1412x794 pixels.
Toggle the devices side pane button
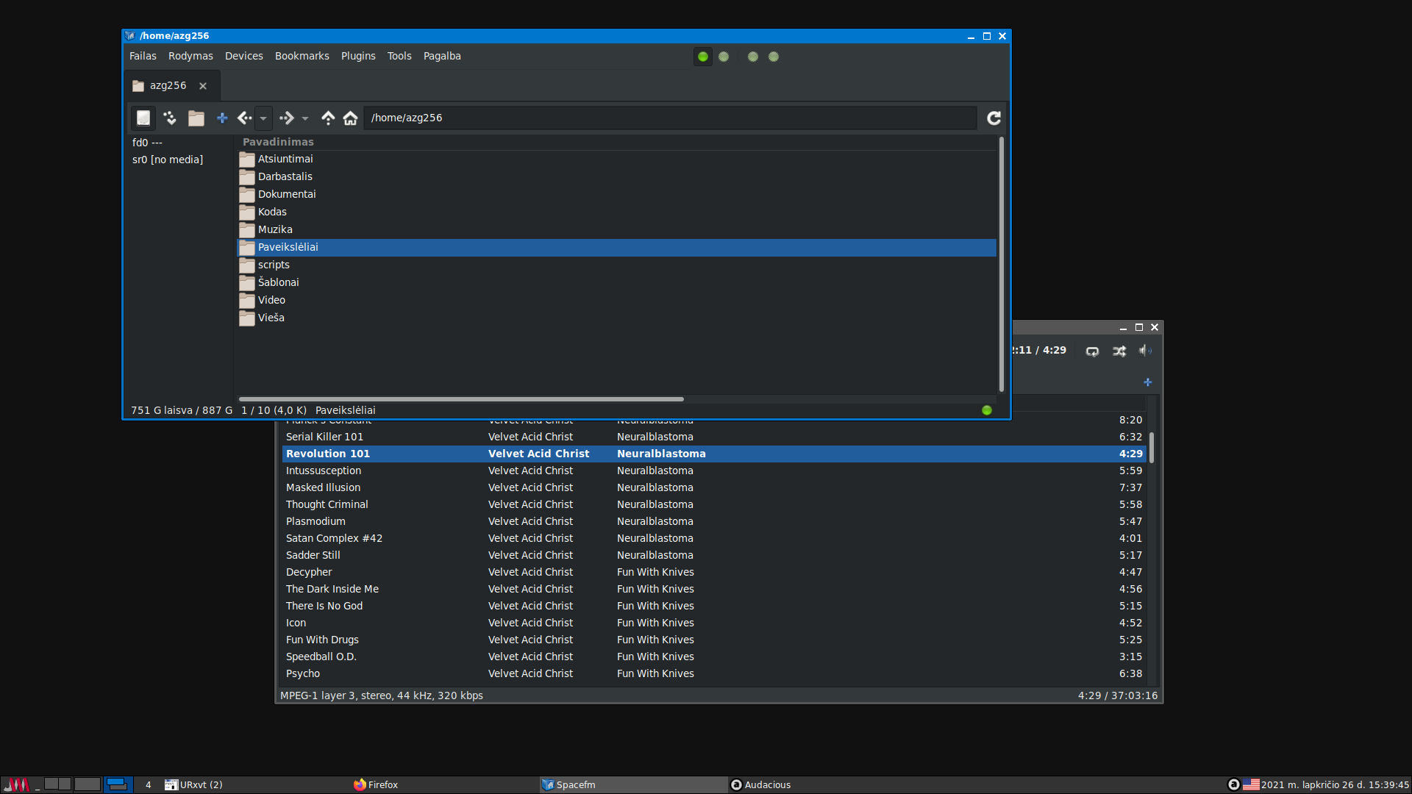(143, 118)
